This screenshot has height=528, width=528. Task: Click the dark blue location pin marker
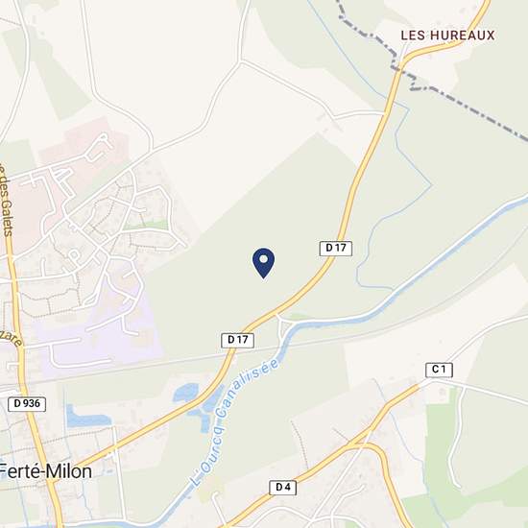coord(263,263)
